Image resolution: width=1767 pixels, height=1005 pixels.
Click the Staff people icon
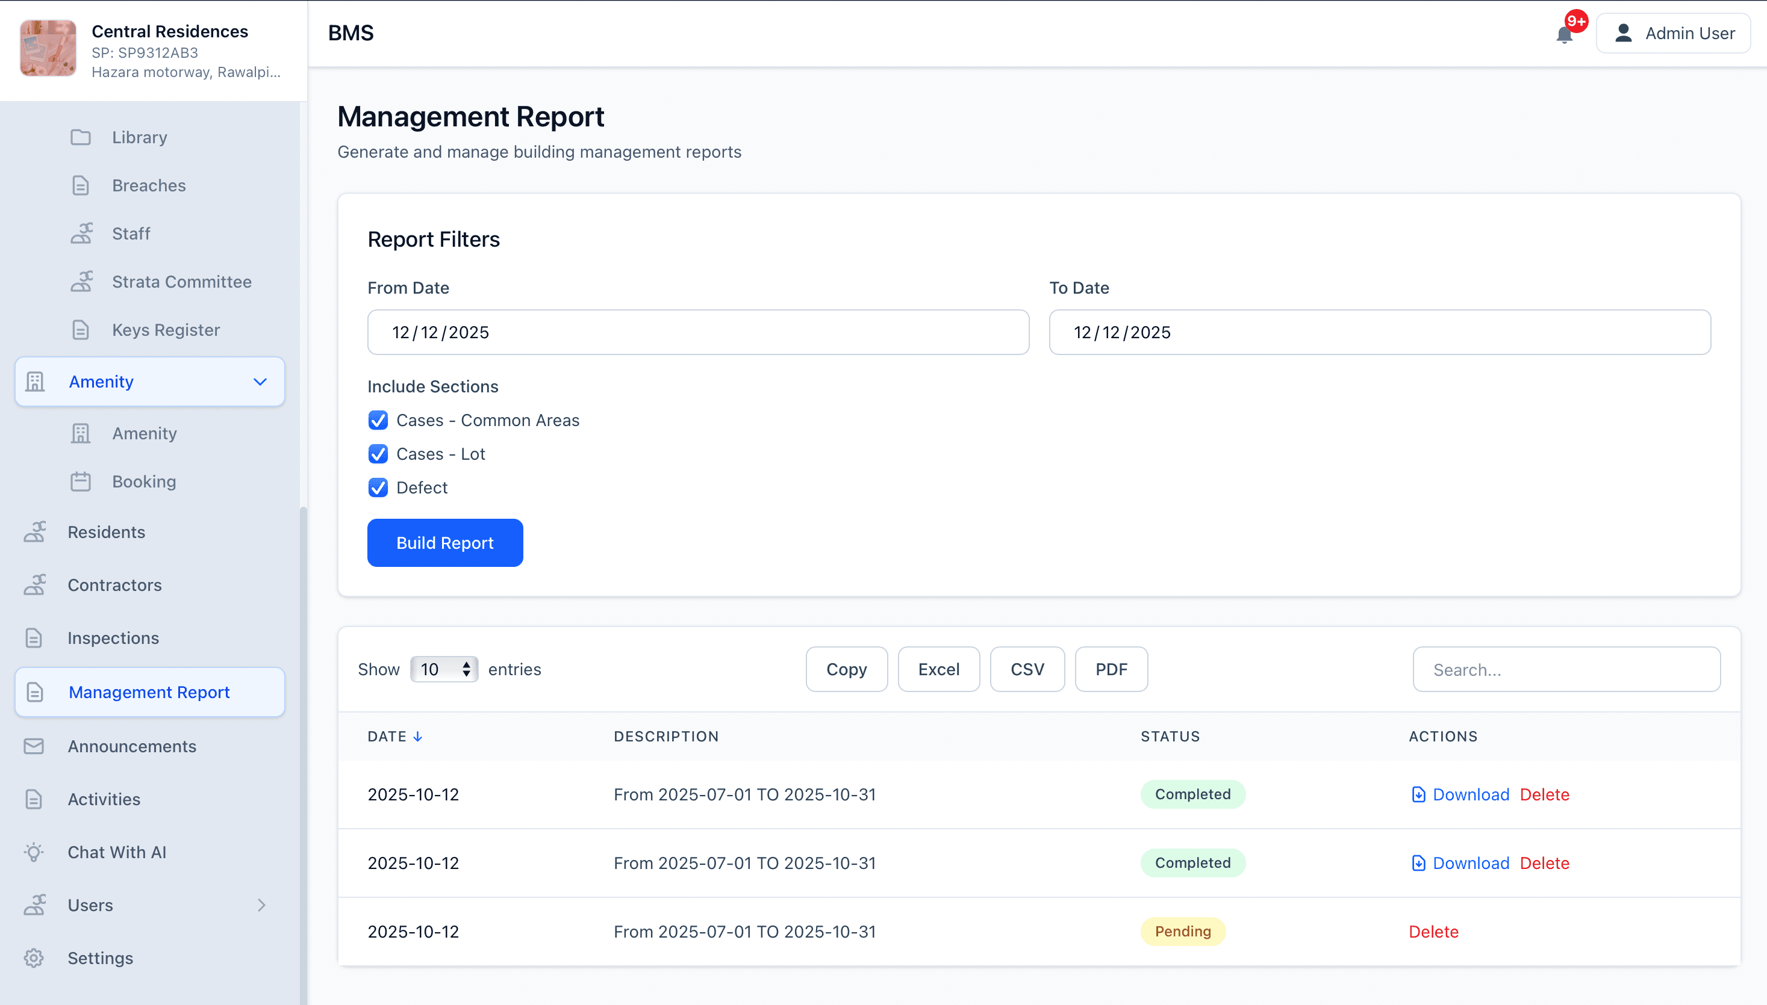[x=81, y=233]
